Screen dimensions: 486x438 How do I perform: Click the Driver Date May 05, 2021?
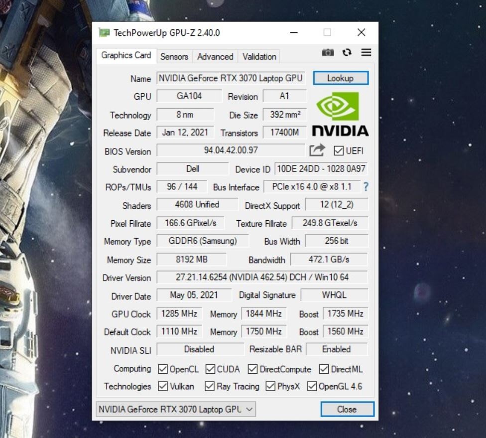tap(194, 295)
